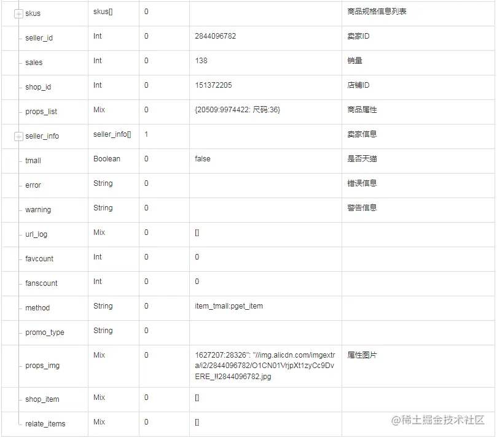Click the description 商品规格信息列表
The height and width of the screenshot is (438, 497).
tap(377, 12)
